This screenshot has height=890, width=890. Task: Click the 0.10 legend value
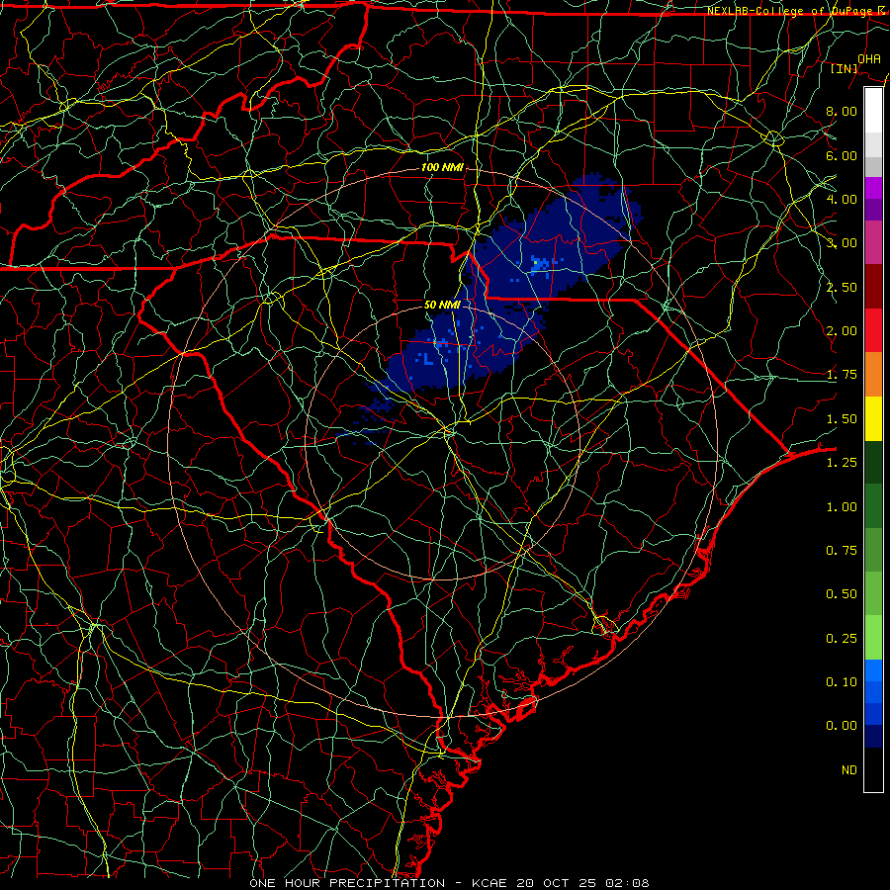(842, 682)
